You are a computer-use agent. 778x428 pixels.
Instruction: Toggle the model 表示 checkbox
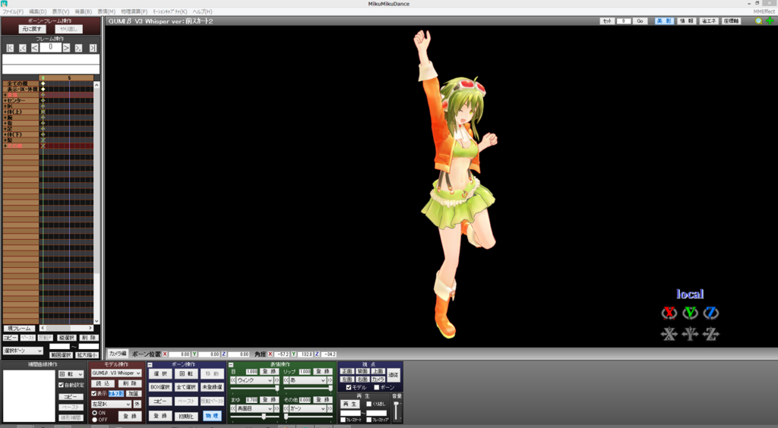94,393
